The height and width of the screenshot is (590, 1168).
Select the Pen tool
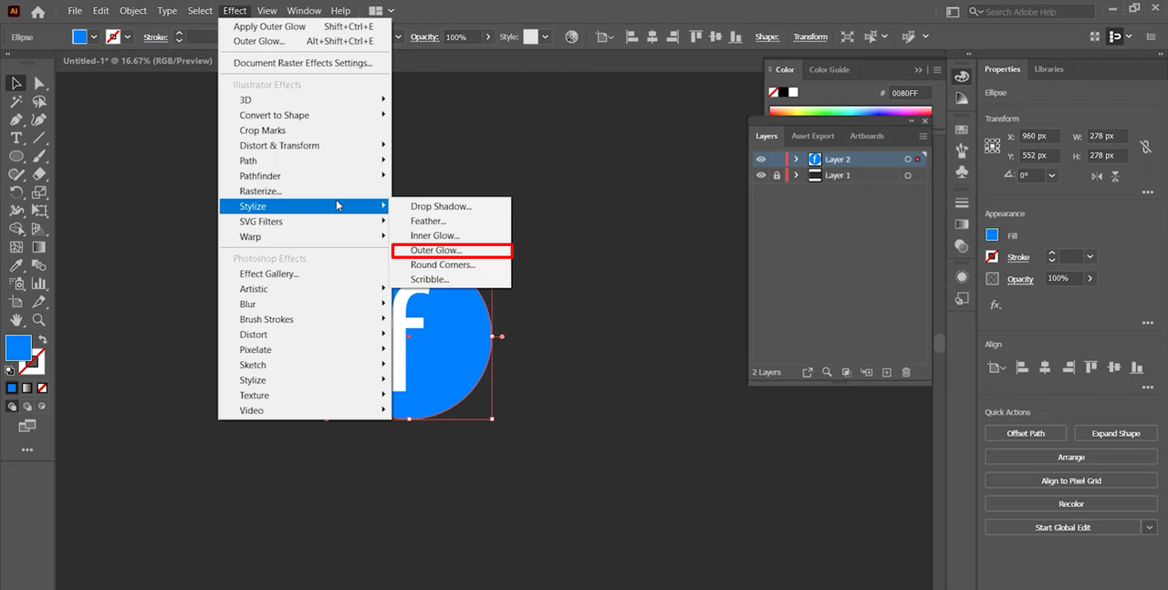point(16,119)
